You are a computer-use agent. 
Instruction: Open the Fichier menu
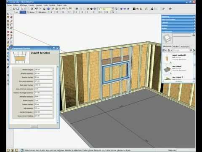(9, 5)
